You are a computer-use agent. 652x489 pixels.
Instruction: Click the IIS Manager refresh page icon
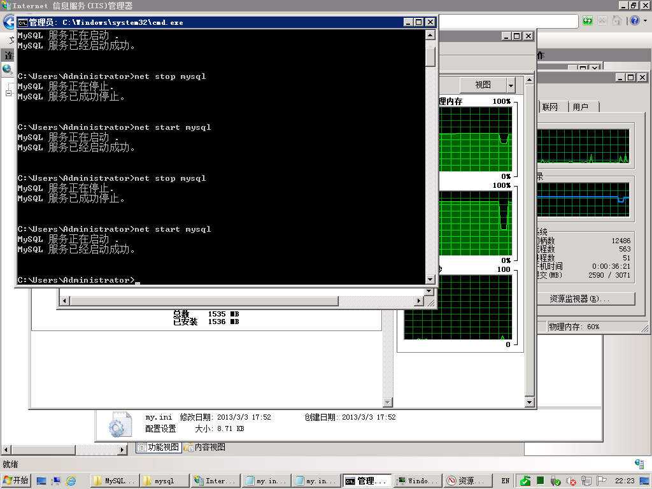(587, 20)
